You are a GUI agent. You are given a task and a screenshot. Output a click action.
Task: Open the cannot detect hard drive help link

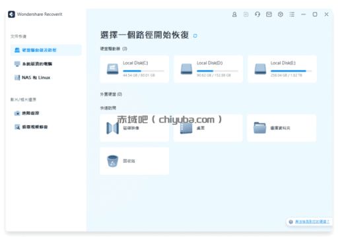312,222
